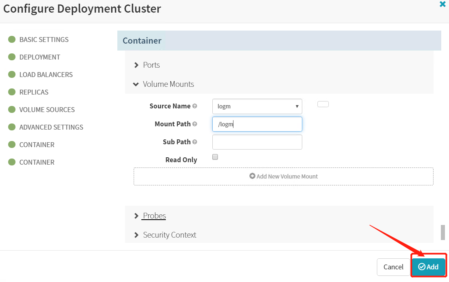Image resolution: width=449 pixels, height=282 pixels.
Task: Click the small button right of Source Name
Action: pos(323,104)
